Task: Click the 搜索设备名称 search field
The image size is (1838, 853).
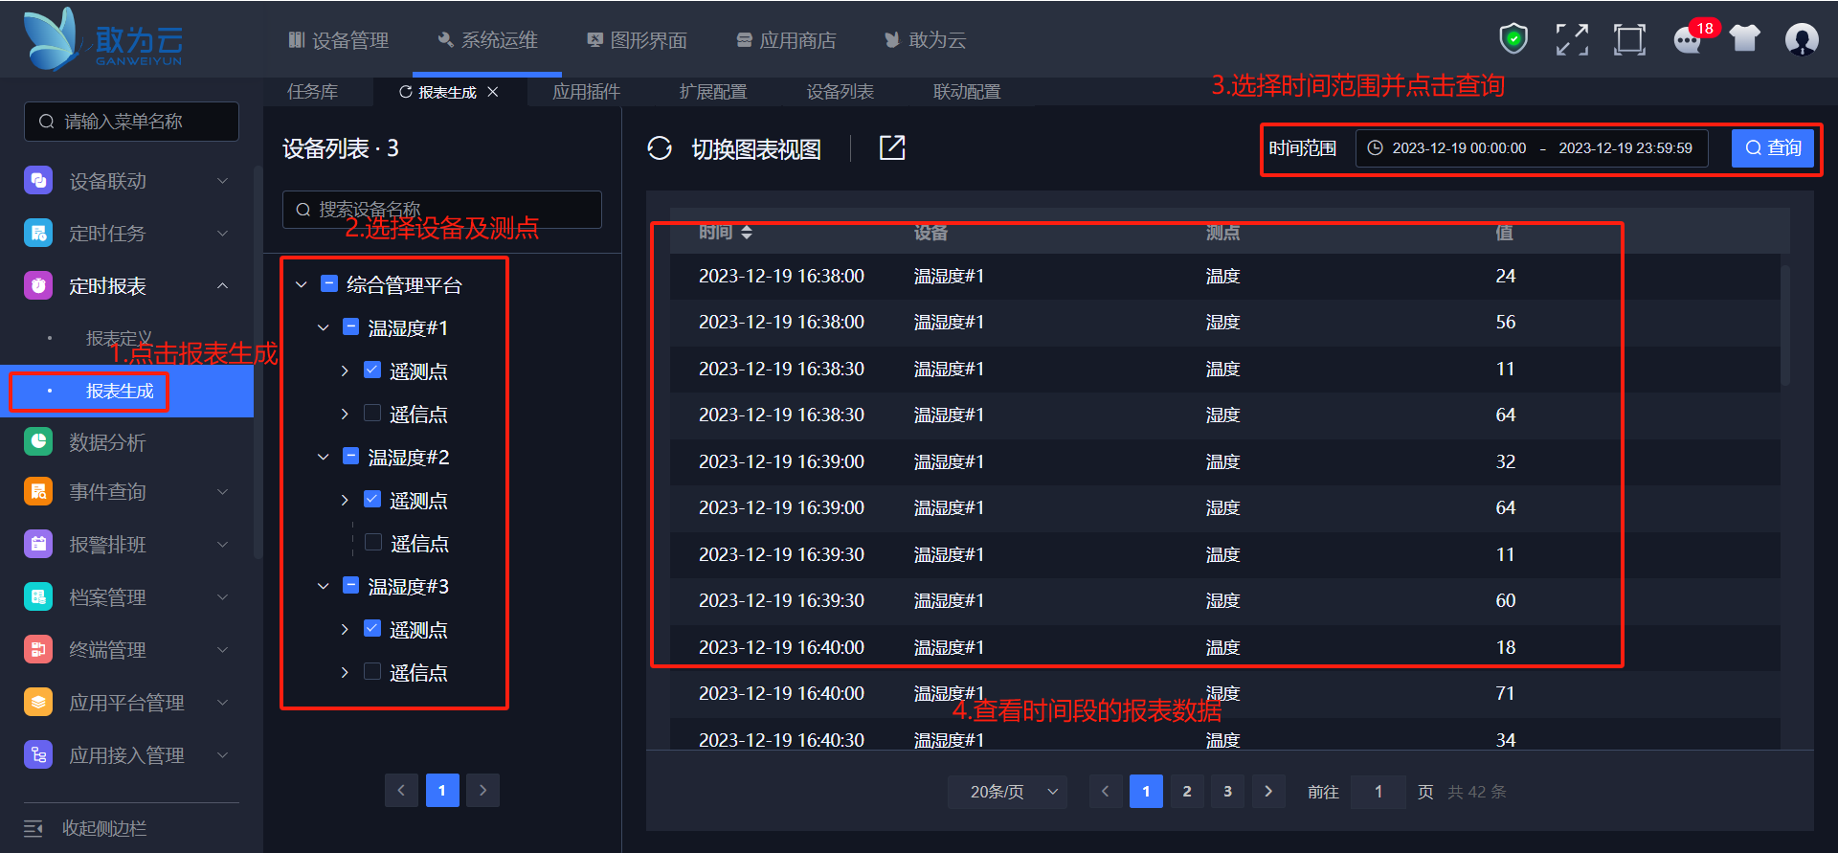Action: point(442,210)
